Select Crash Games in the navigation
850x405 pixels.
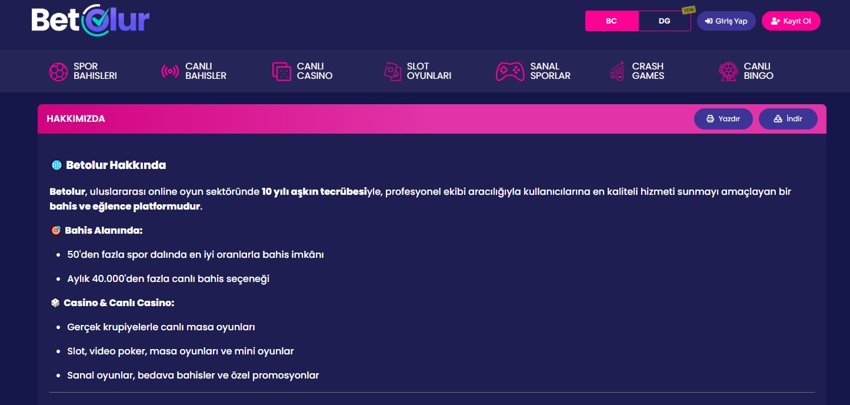click(x=636, y=71)
